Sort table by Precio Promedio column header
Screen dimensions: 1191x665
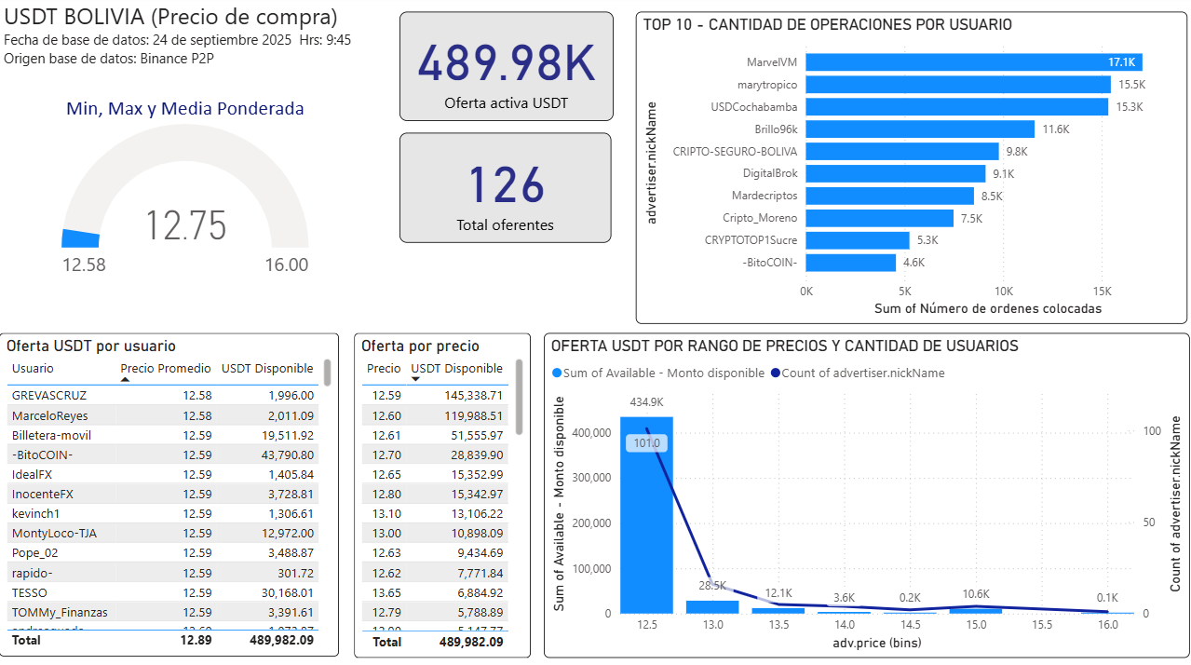pos(166,368)
